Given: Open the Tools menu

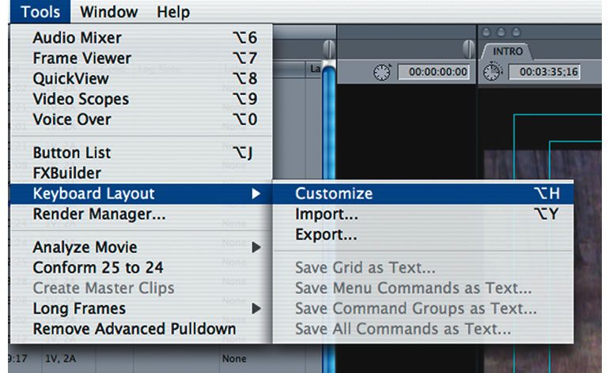Looking at the screenshot, I should [40, 12].
